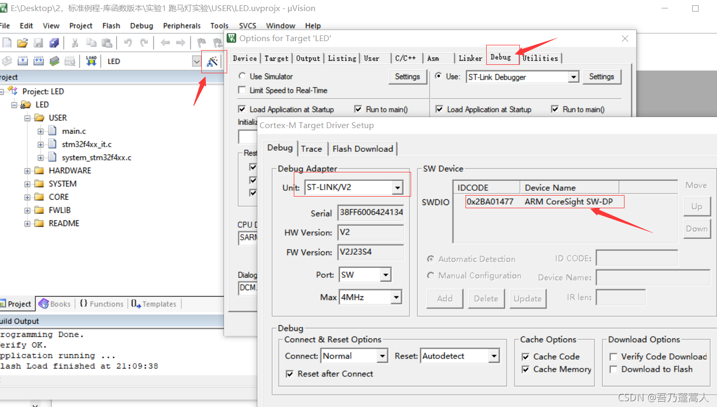Image resolution: width=717 pixels, height=407 pixels.
Task: Click the Serial number field
Action: click(371, 213)
